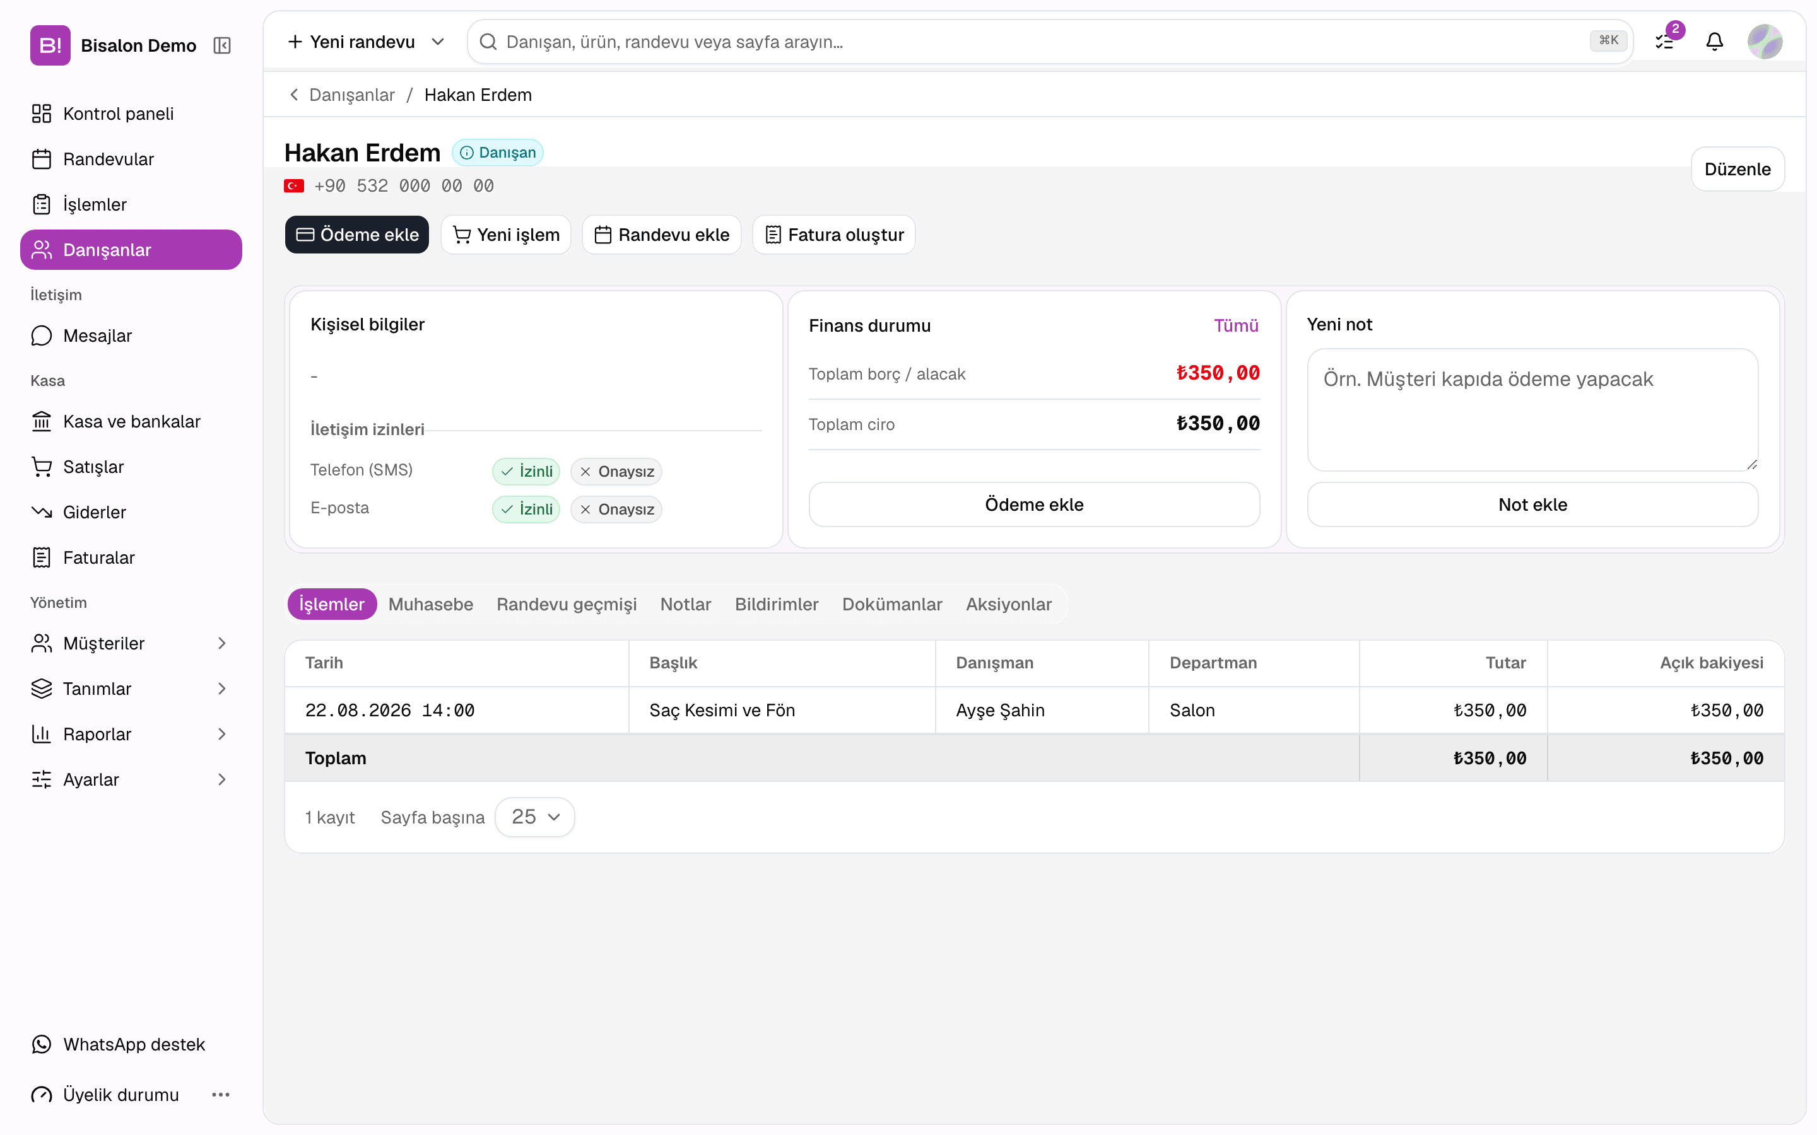1817x1135 pixels.
Task: Set Telefon (SMS) permission to İzinli
Action: 526,472
